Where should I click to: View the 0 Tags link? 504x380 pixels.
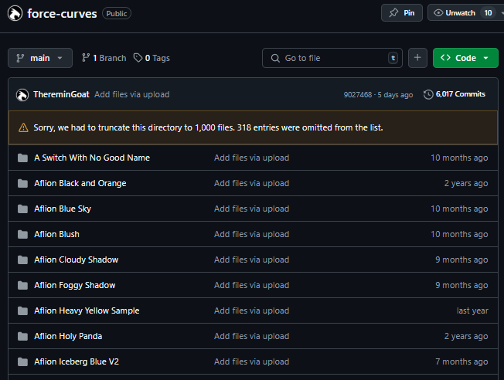[x=152, y=58]
